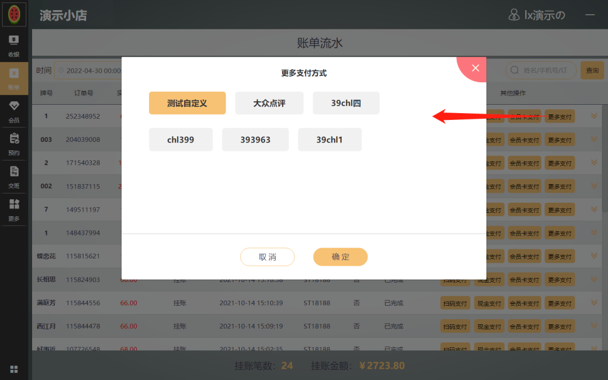Confirm with the 确定 button

coord(341,257)
